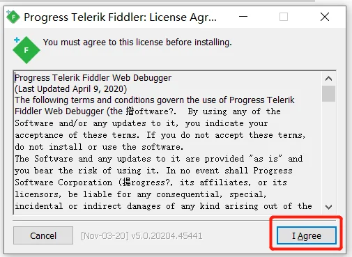Click the license scrollbar thumb
Viewport: 352px width, 257px height.
pos(328,93)
